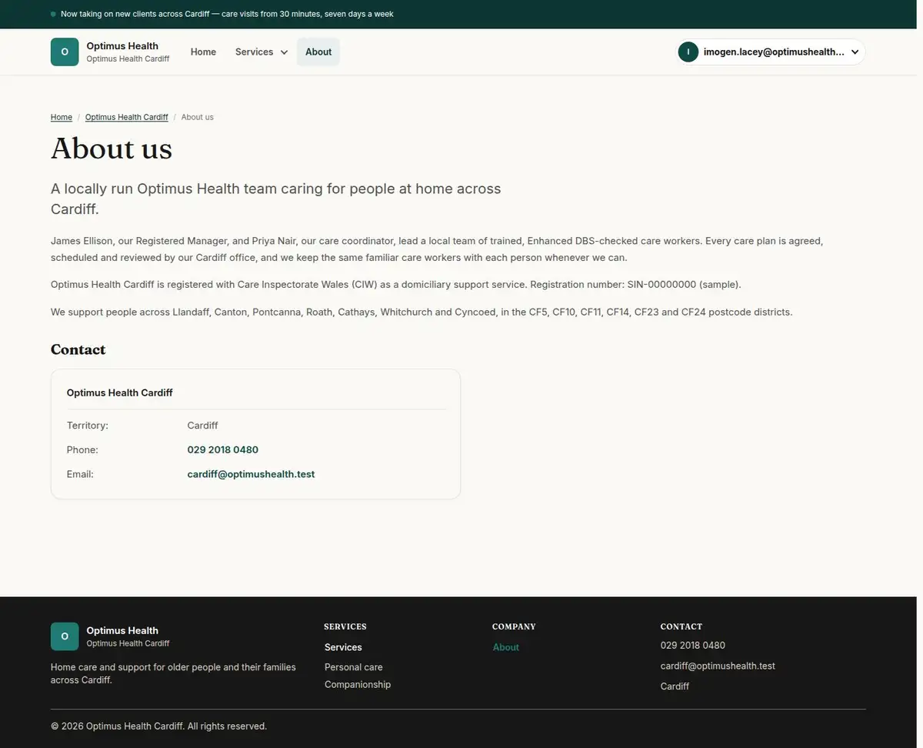
Task: Click the paragraph listing Llandaff, Canton, Pontcanna
Action: pos(422,312)
